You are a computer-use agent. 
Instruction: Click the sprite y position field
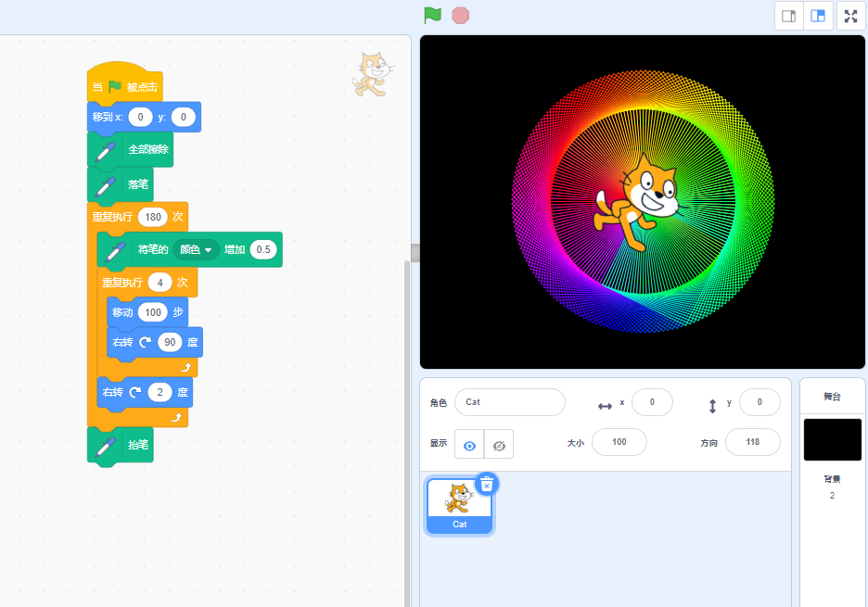click(759, 402)
